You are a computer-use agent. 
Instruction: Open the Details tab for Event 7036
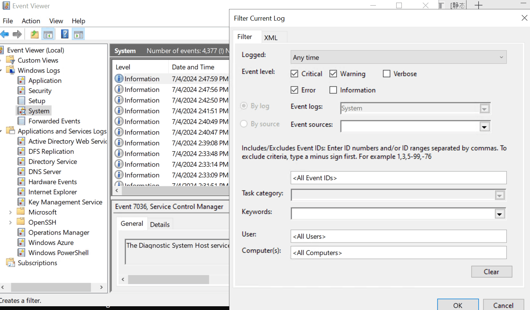tap(160, 224)
